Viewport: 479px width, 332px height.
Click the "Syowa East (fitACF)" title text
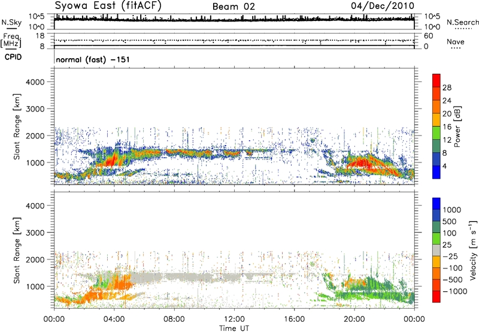pos(108,5)
